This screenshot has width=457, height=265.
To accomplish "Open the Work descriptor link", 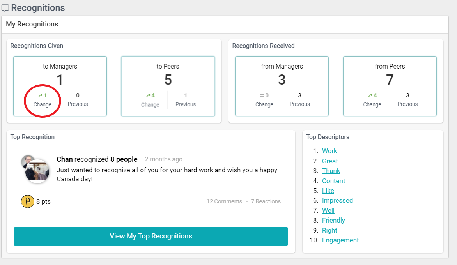I will (x=329, y=151).
